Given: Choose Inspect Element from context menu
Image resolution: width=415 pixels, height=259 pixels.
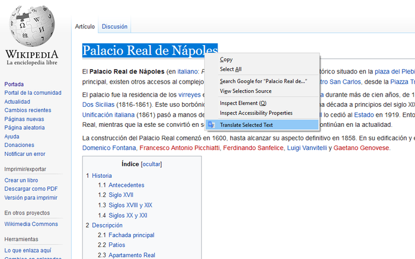Looking at the screenshot, I should (x=244, y=103).
